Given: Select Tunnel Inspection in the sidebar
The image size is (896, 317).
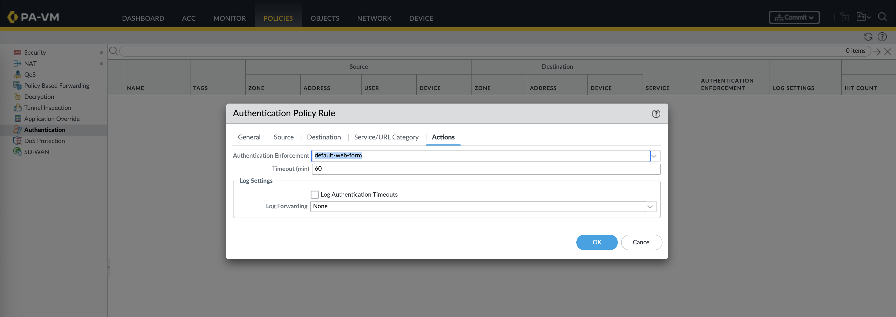Looking at the screenshot, I should (x=48, y=108).
